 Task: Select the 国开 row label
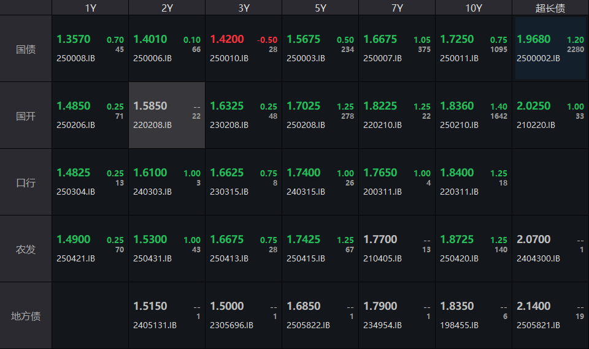[26, 116]
